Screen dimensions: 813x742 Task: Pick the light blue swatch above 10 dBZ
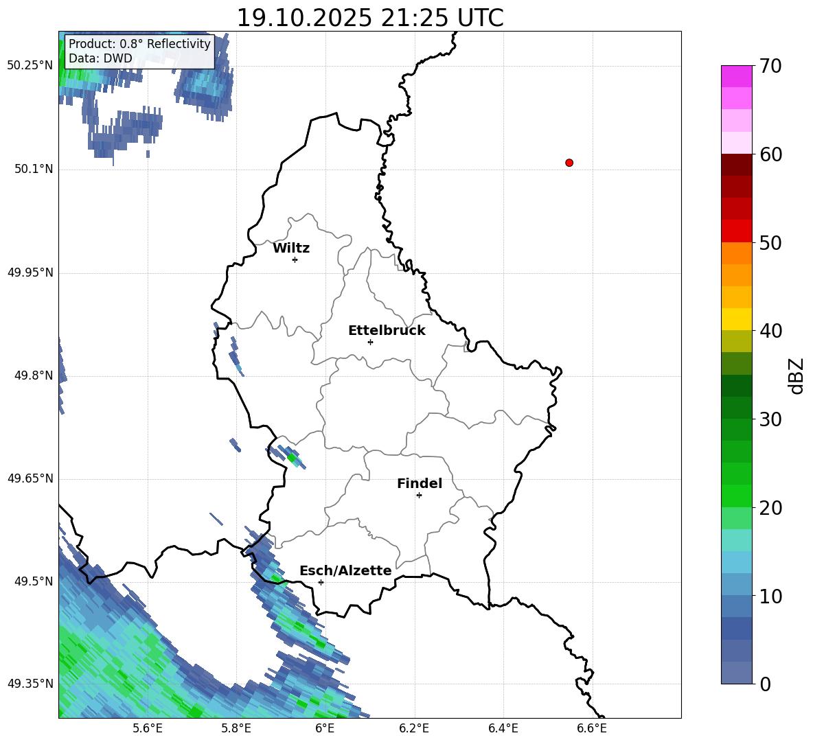coord(736,585)
